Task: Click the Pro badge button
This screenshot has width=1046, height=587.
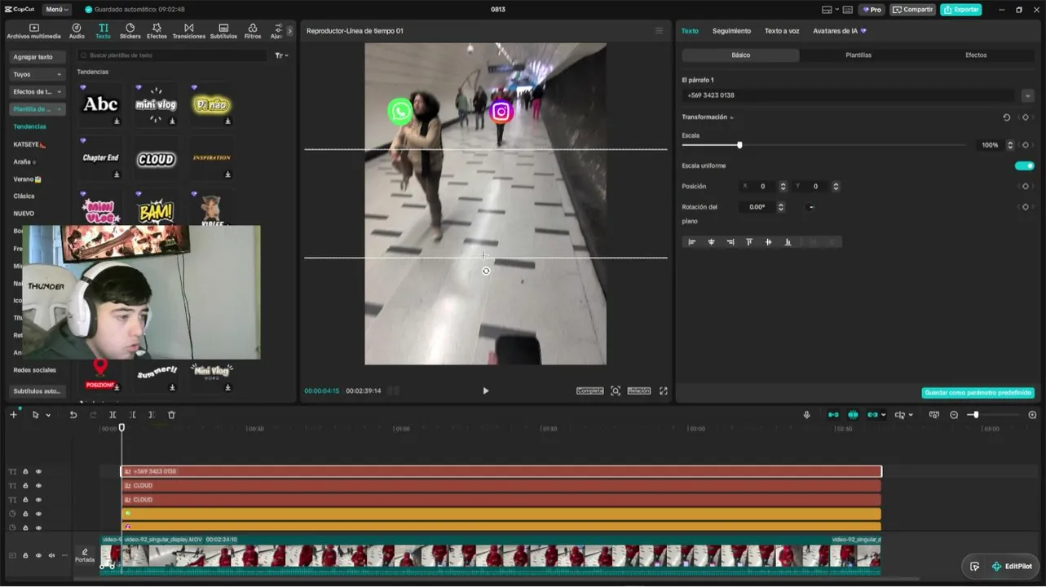Action: click(x=872, y=10)
